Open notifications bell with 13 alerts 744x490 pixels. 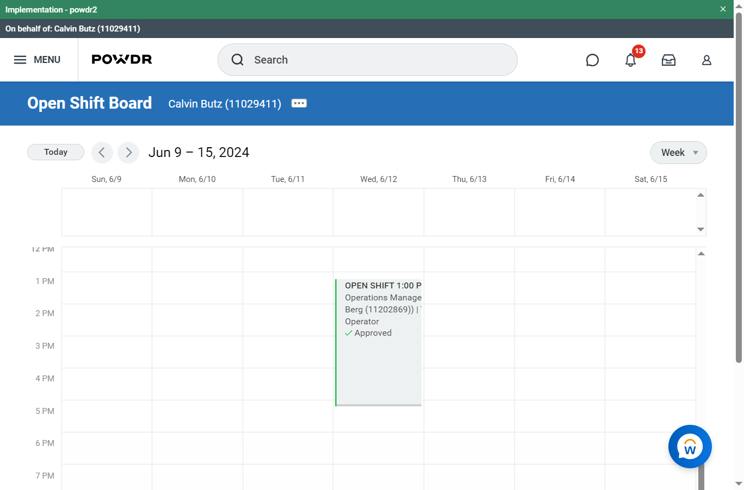pyautogui.click(x=631, y=59)
